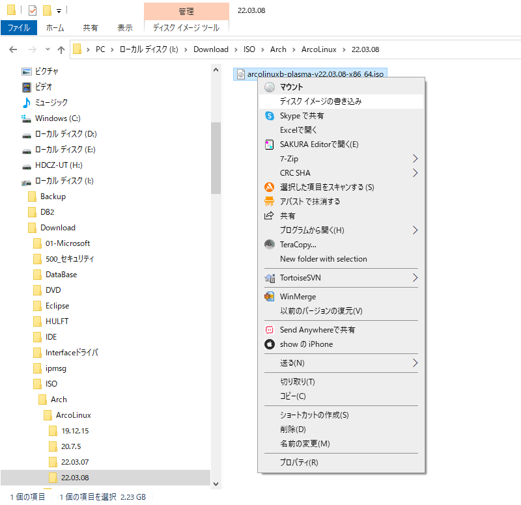The width and height of the screenshot is (521, 505).
Task: Click the Music note icon in sidebar
Action: (26, 103)
